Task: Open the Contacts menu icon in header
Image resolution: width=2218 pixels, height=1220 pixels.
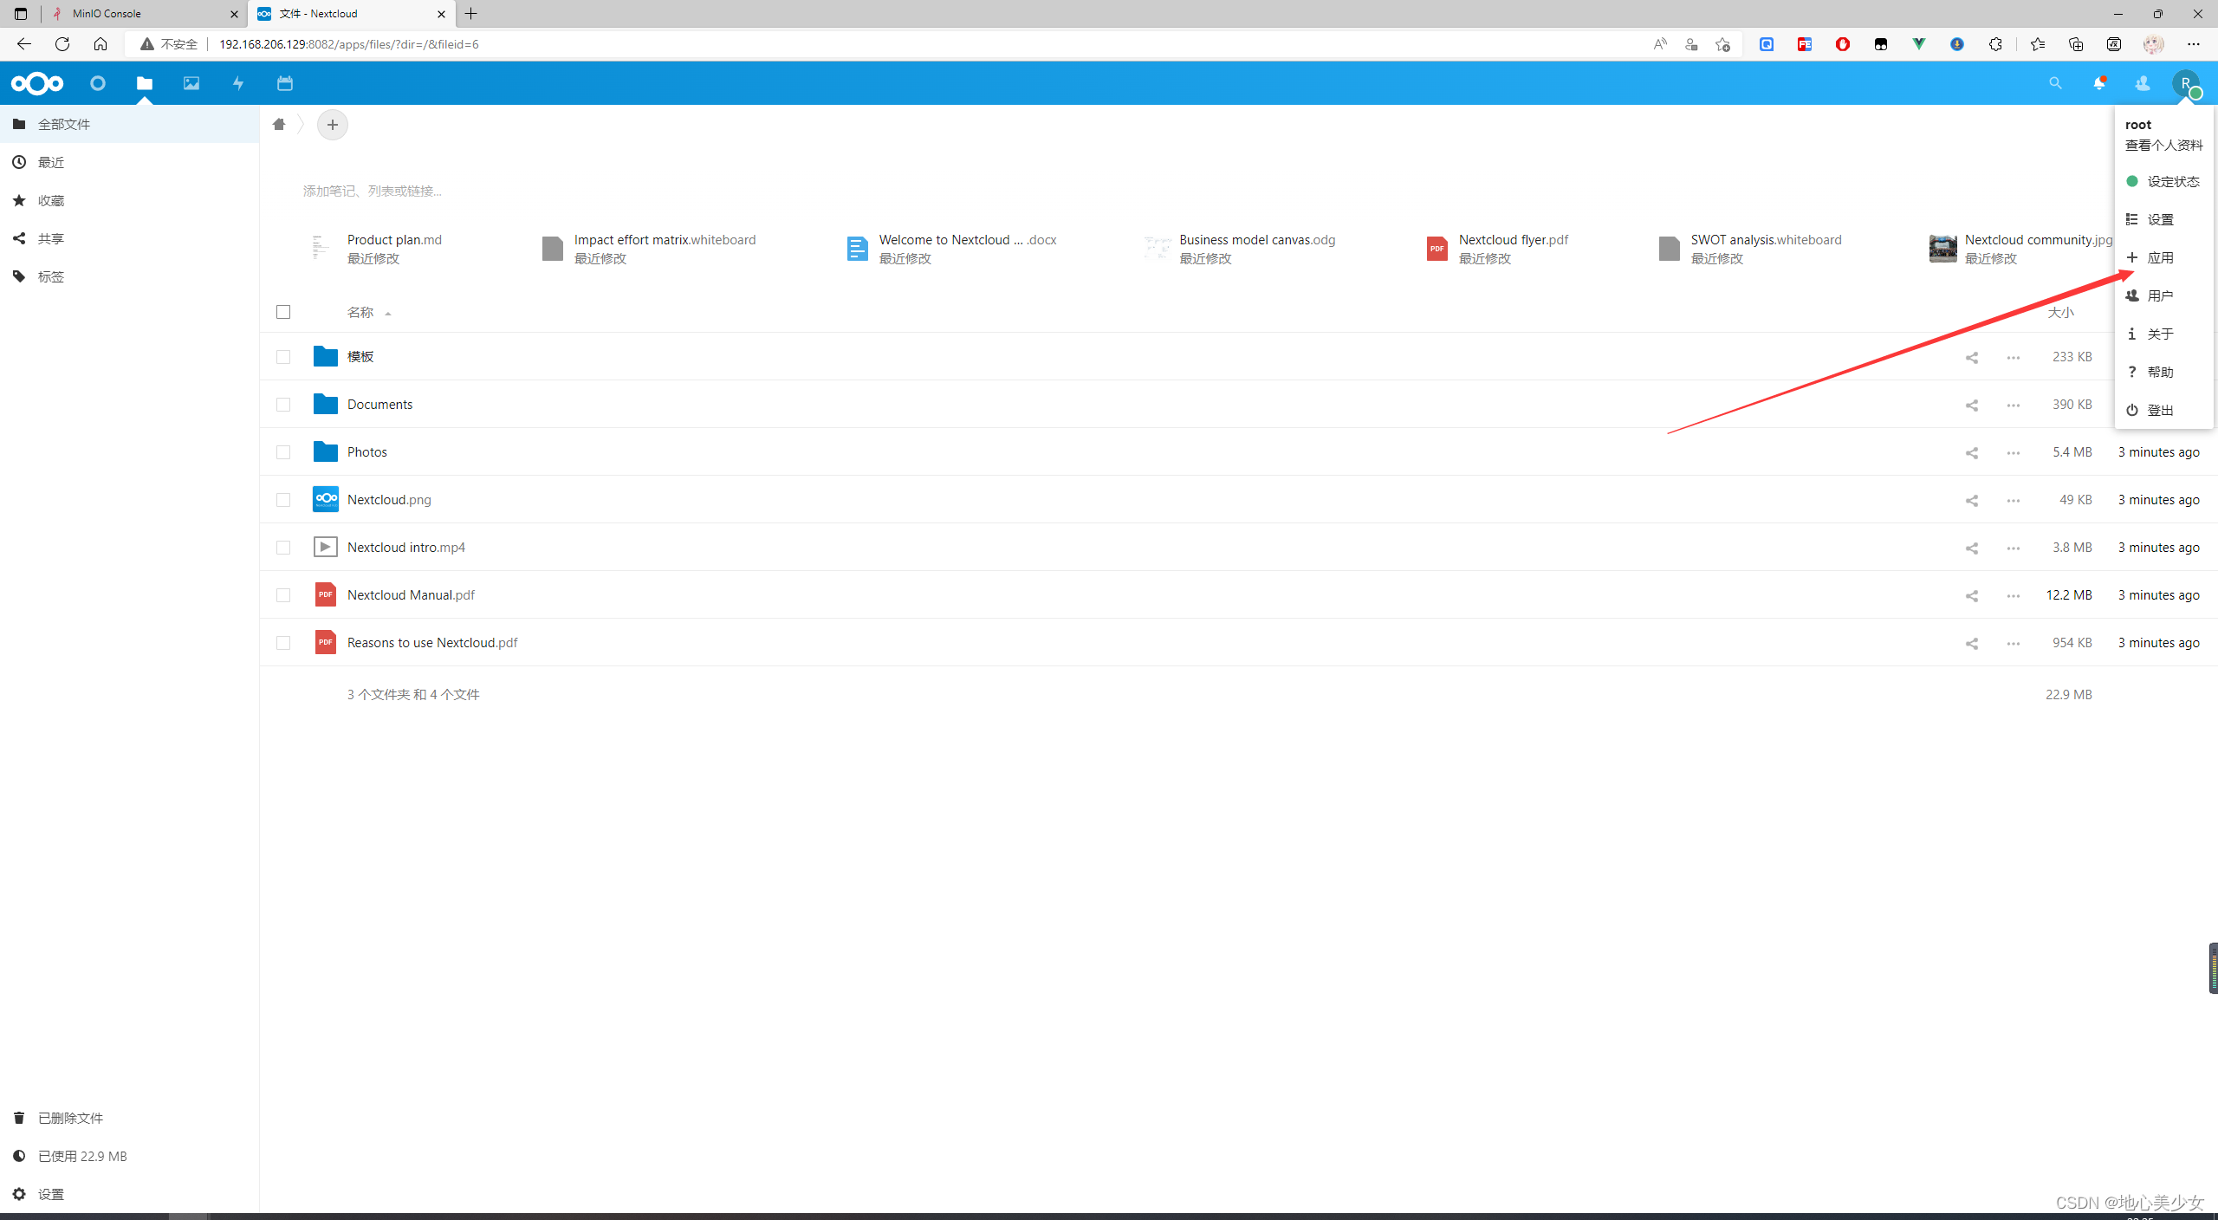Action: tap(2143, 83)
